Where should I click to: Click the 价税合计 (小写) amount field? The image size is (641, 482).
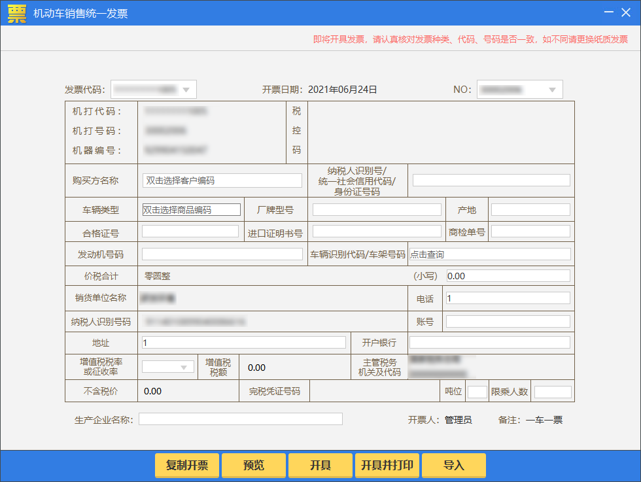point(508,276)
